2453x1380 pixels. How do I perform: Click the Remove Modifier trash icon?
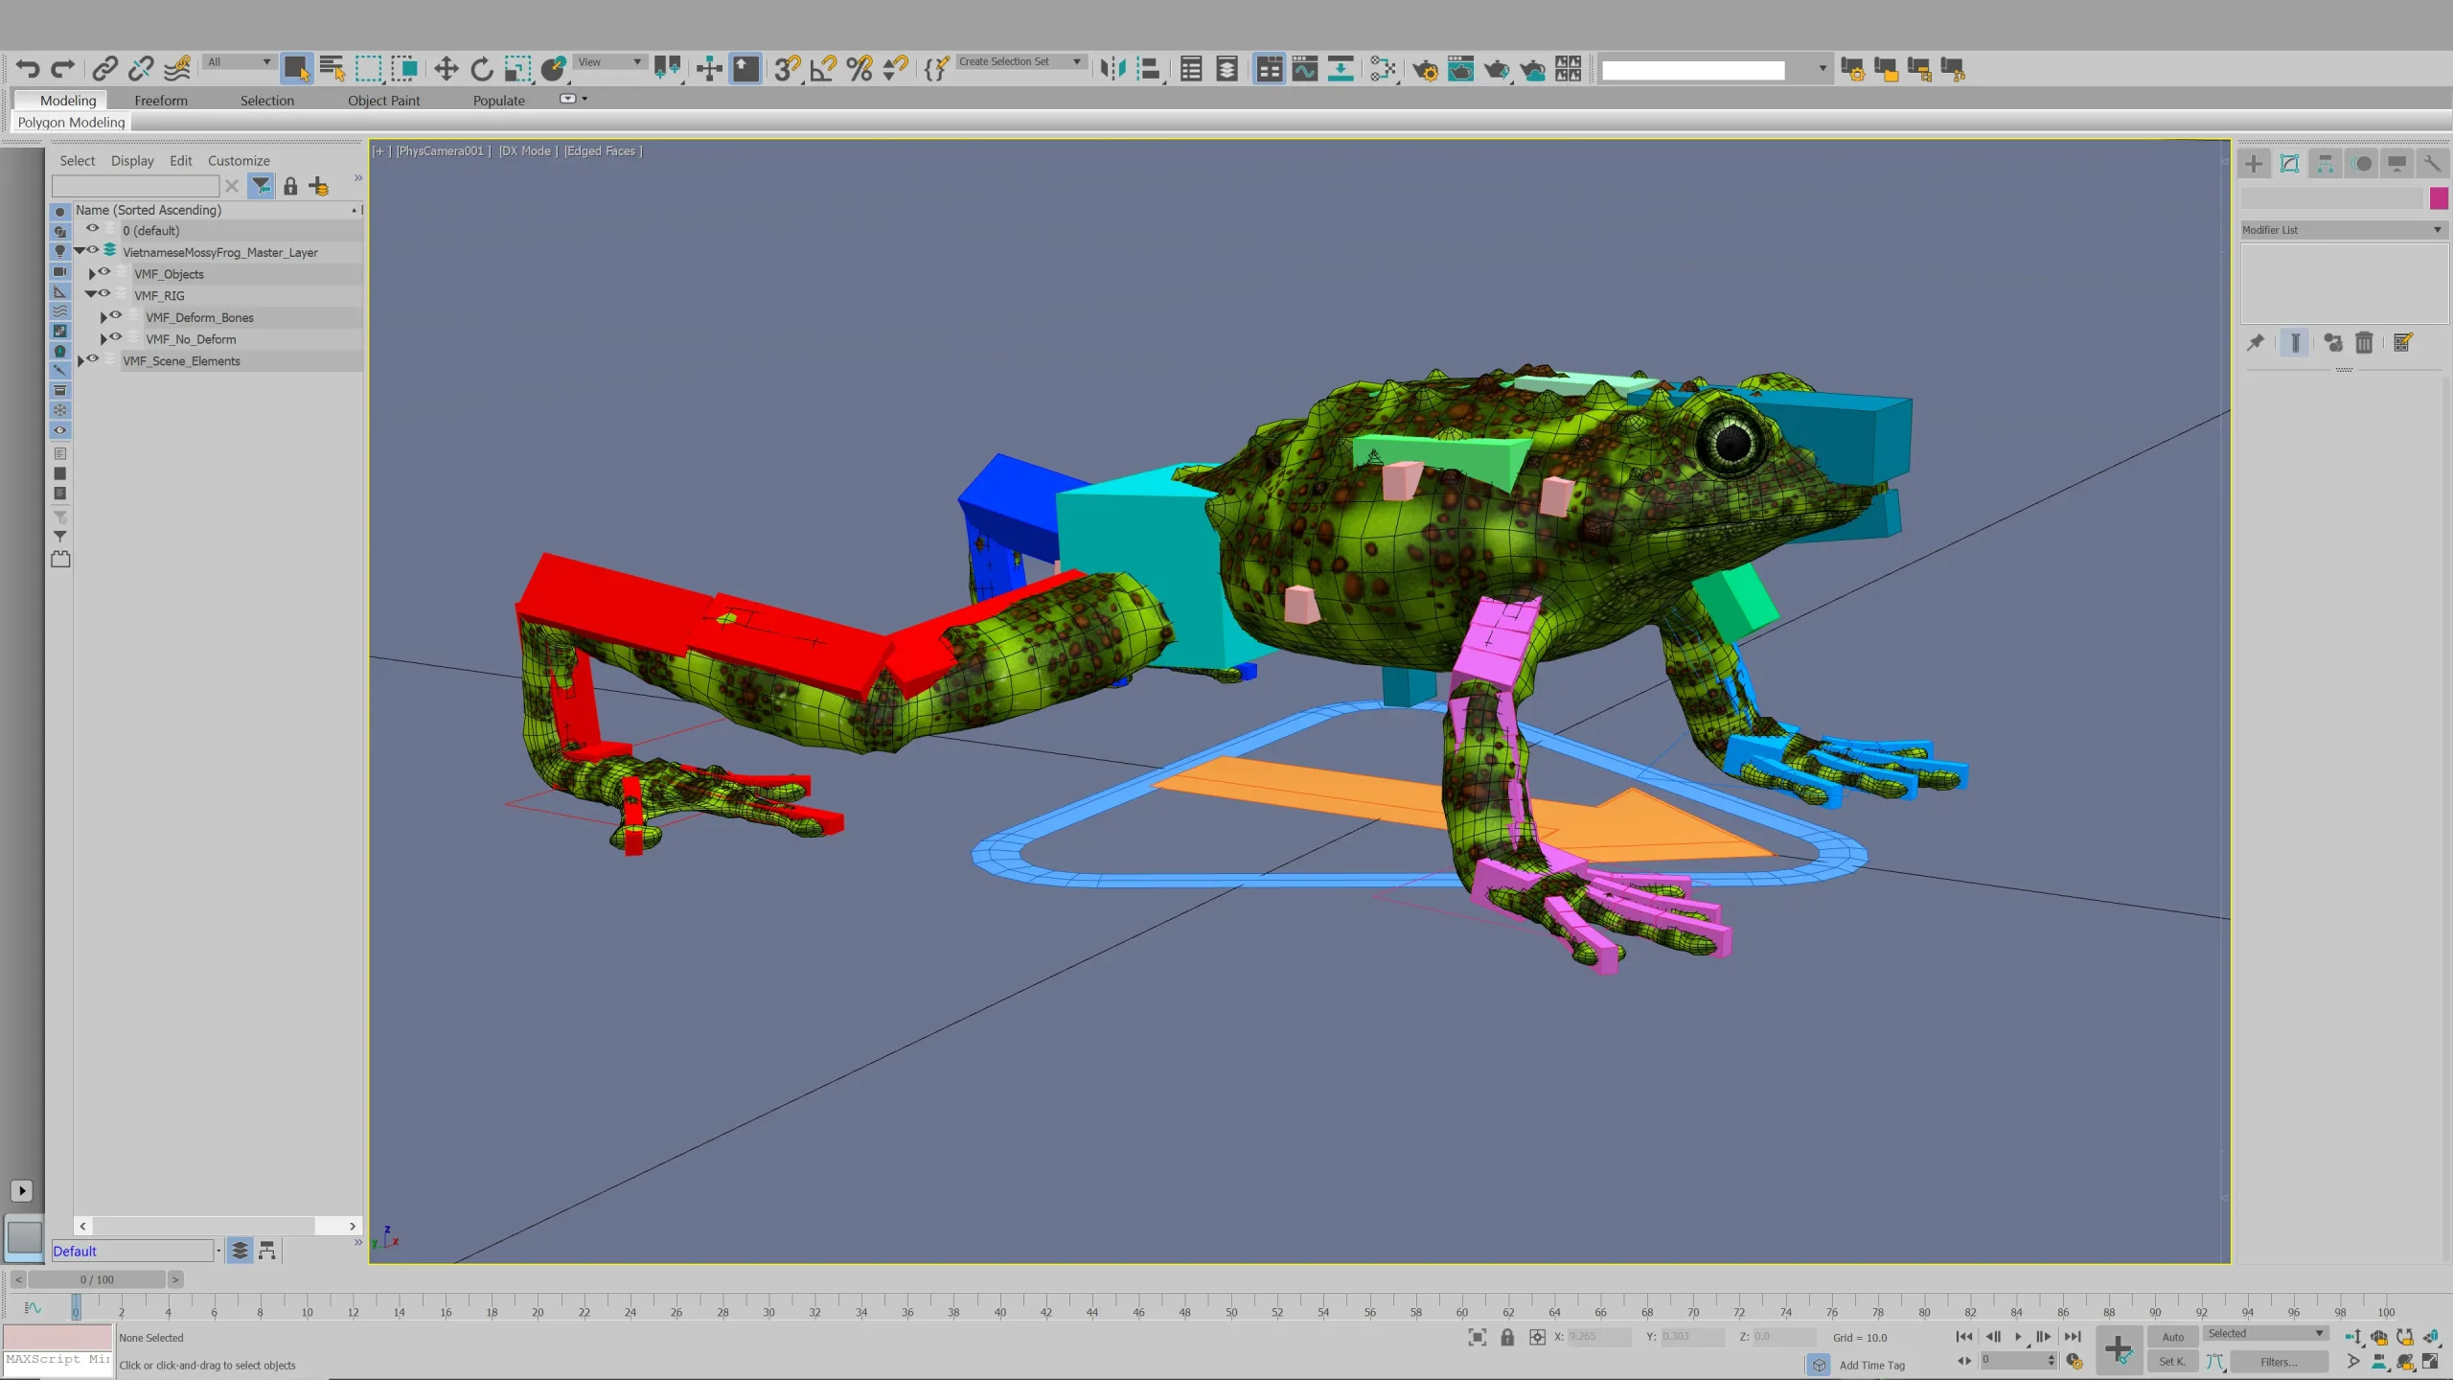2364,343
